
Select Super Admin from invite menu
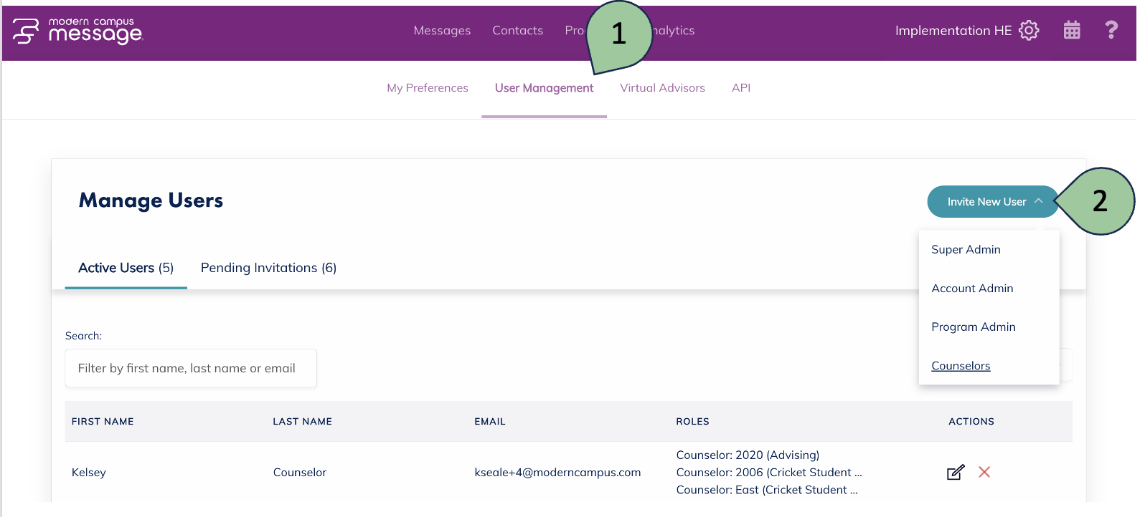pyautogui.click(x=966, y=250)
